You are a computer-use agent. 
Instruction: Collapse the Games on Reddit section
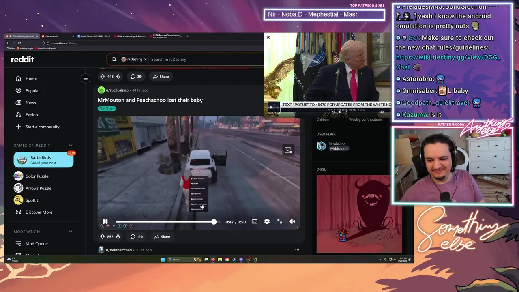click(71, 145)
